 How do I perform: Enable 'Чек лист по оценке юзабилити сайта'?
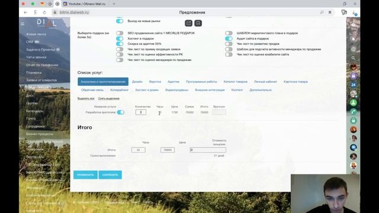coord(229,54)
